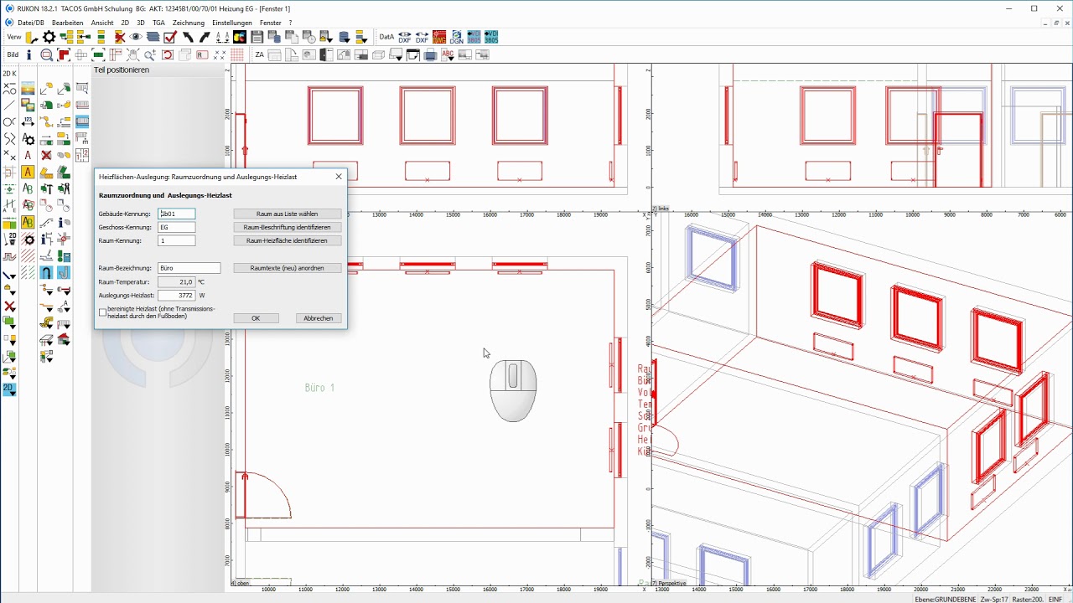
Task: Click the red grid raster icon
Action: pyautogui.click(x=237, y=55)
